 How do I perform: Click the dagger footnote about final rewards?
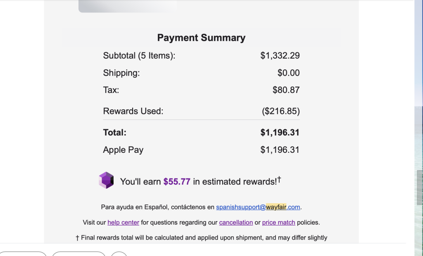201,237
